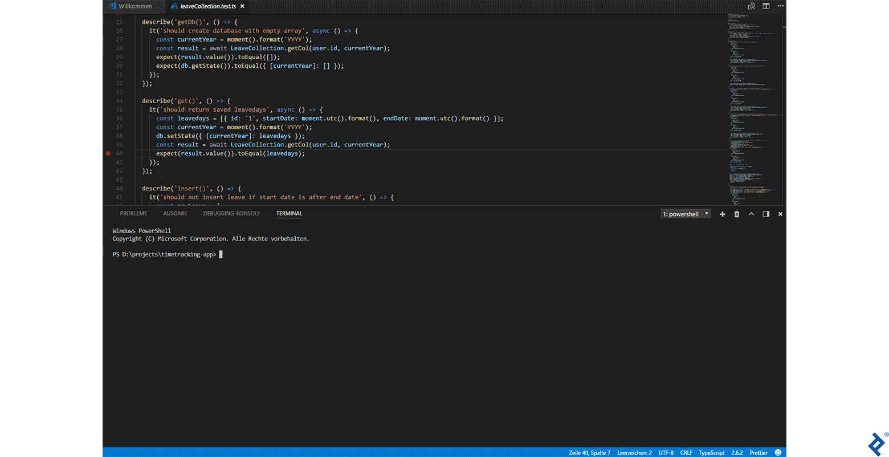889x457 pixels.
Task: Open more actions ellipsis in editor title
Action: (780, 6)
